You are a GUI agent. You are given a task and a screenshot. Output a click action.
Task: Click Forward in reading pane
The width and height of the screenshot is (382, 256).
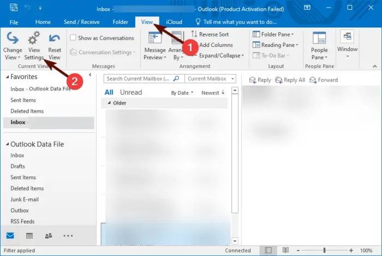(324, 80)
